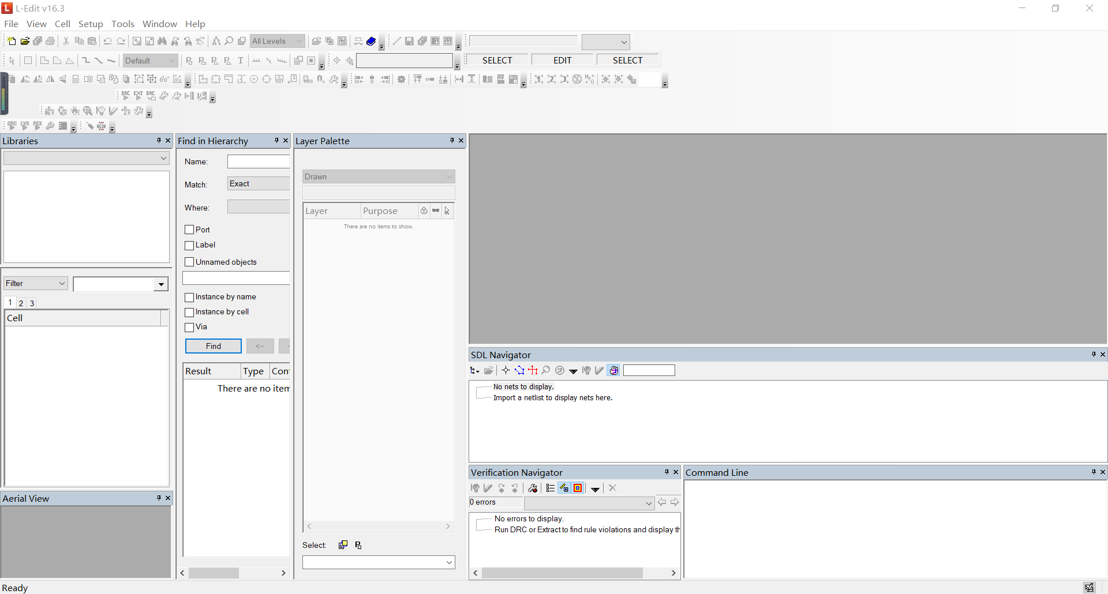Screen dimensions: 1108x594
Task: Click the wrench setup icon in Verification Navigator
Action: [533, 488]
